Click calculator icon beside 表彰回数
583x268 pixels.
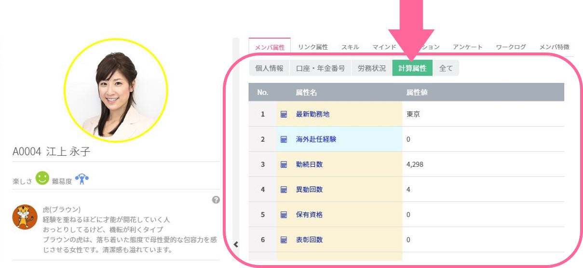[x=284, y=240]
